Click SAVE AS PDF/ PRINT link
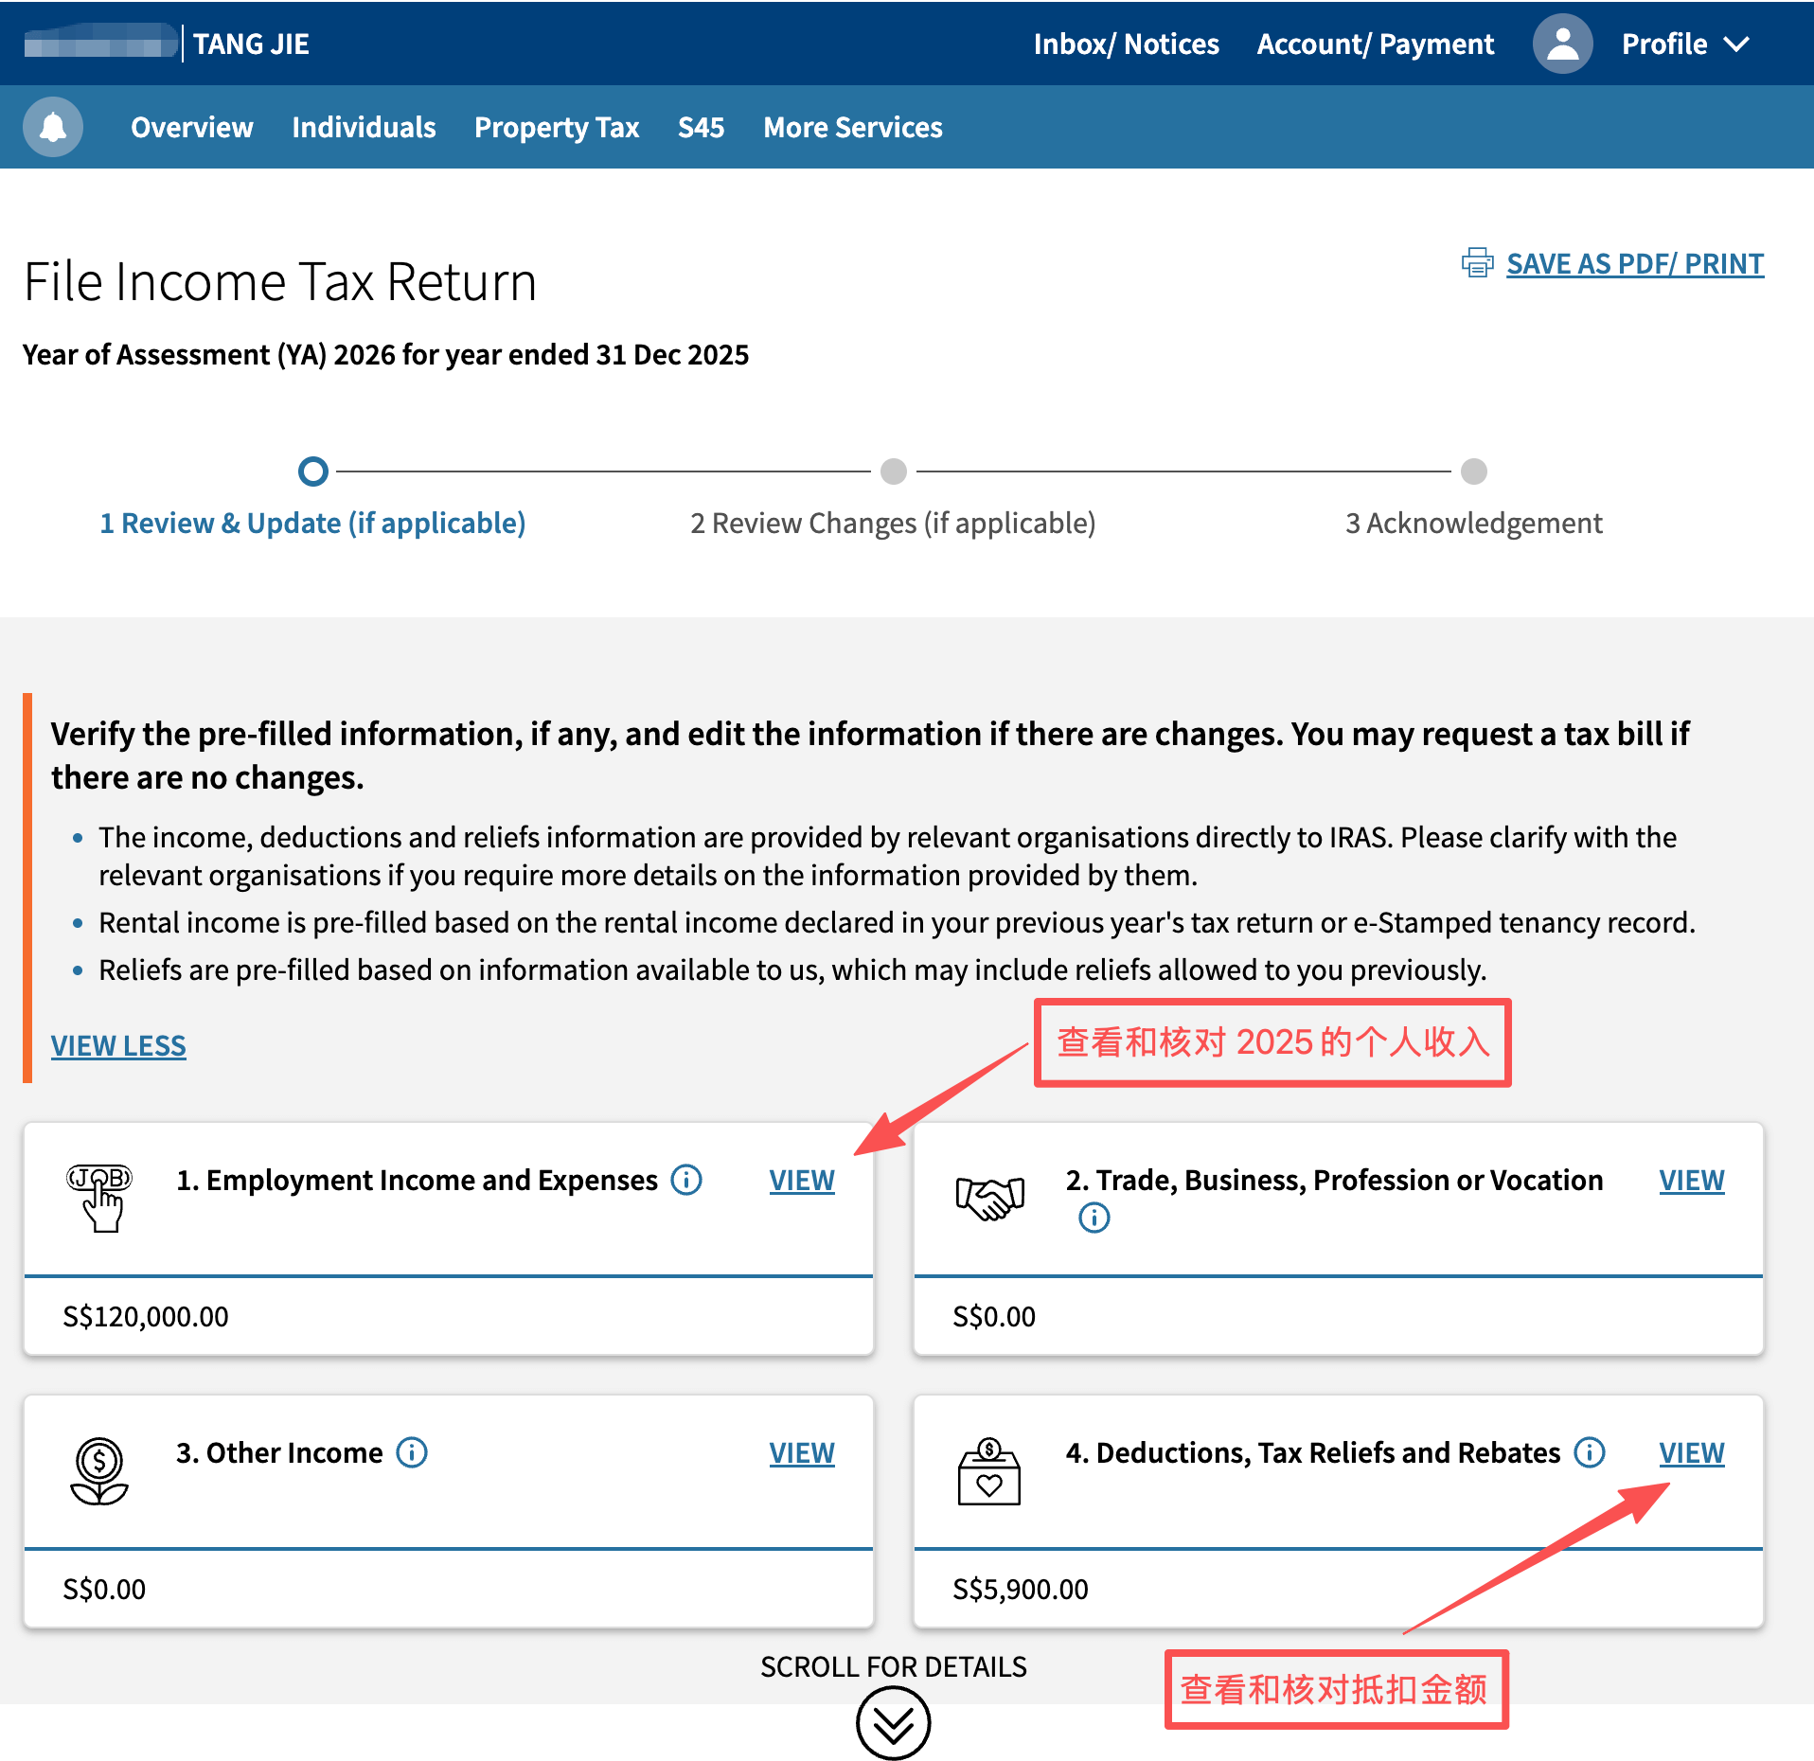1814x1761 pixels. (1634, 263)
